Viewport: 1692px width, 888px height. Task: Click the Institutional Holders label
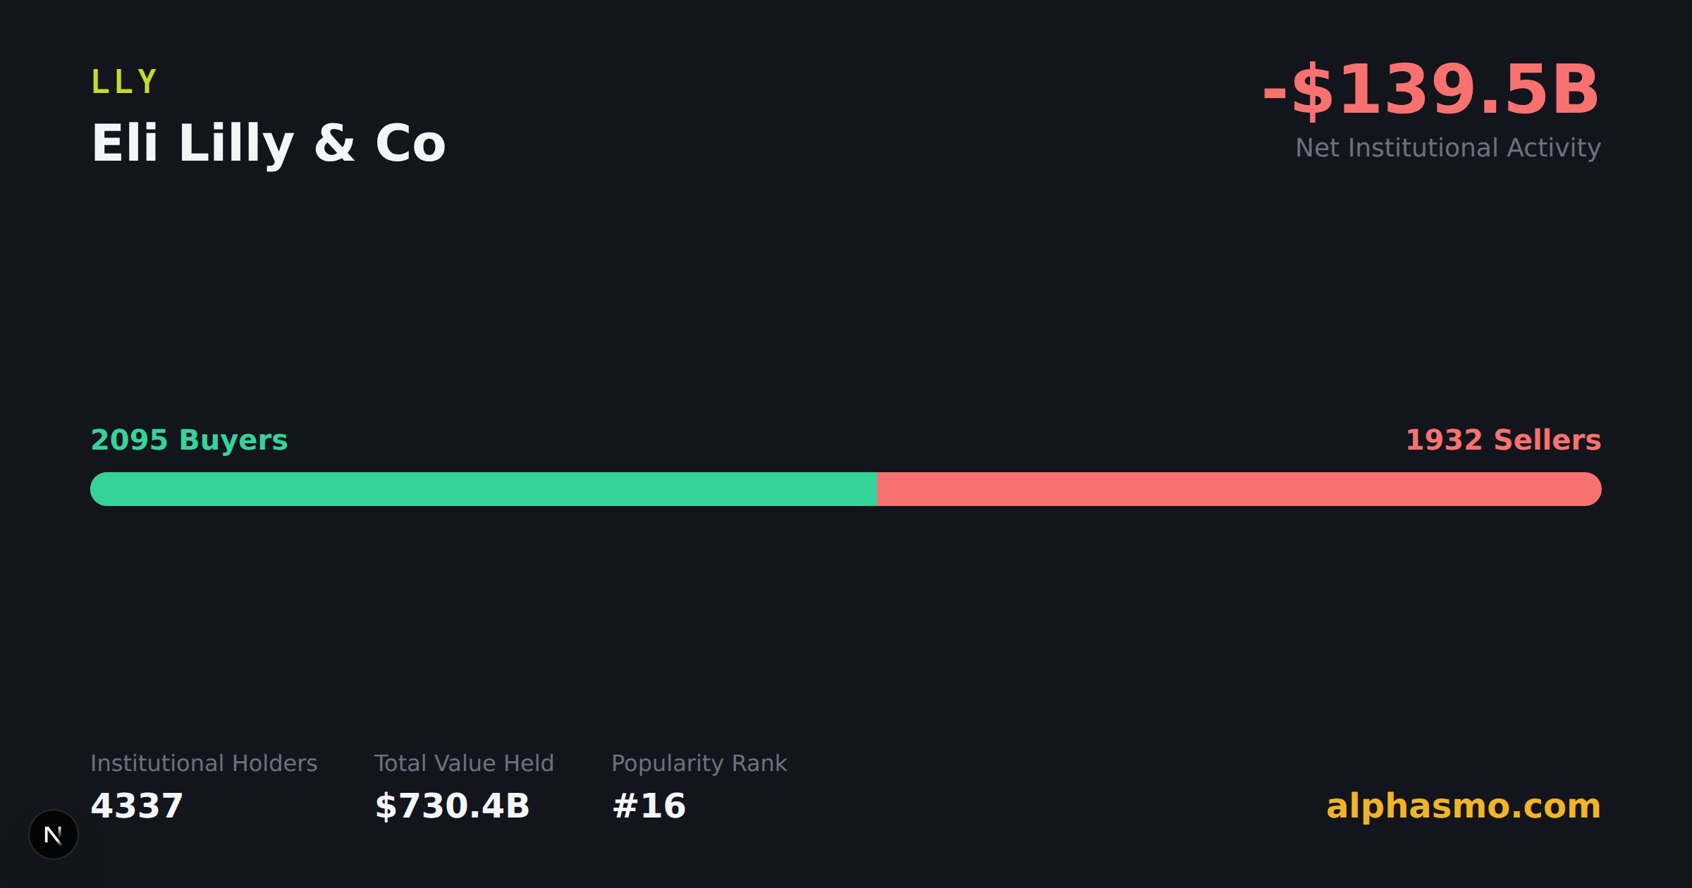[204, 763]
